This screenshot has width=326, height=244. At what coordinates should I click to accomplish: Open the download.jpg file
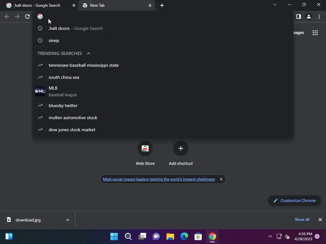pyautogui.click(x=28, y=220)
